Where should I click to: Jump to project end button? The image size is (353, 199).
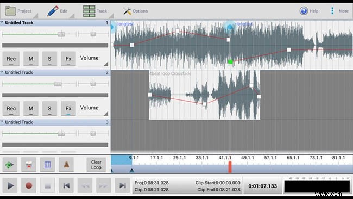pyautogui.click(x=123, y=185)
